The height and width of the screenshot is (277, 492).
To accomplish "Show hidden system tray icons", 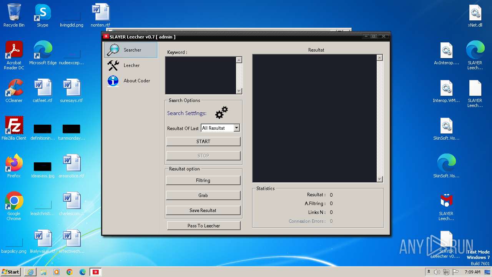I will (429, 272).
